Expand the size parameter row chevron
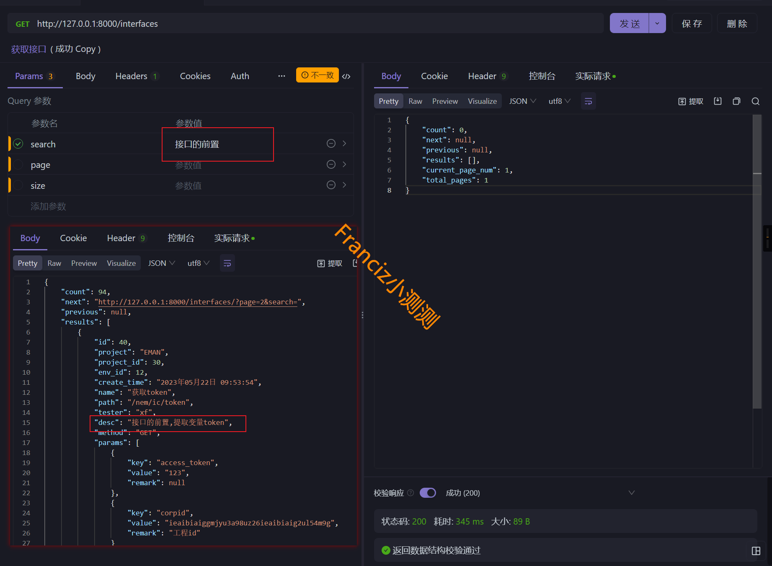Screen dimensions: 772x566 pyautogui.click(x=344, y=185)
